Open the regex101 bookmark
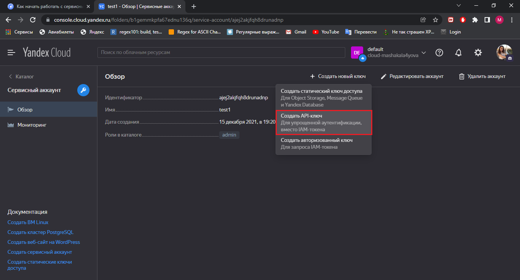Image resolution: width=520 pixels, height=280 pixels. pos(136,32)
